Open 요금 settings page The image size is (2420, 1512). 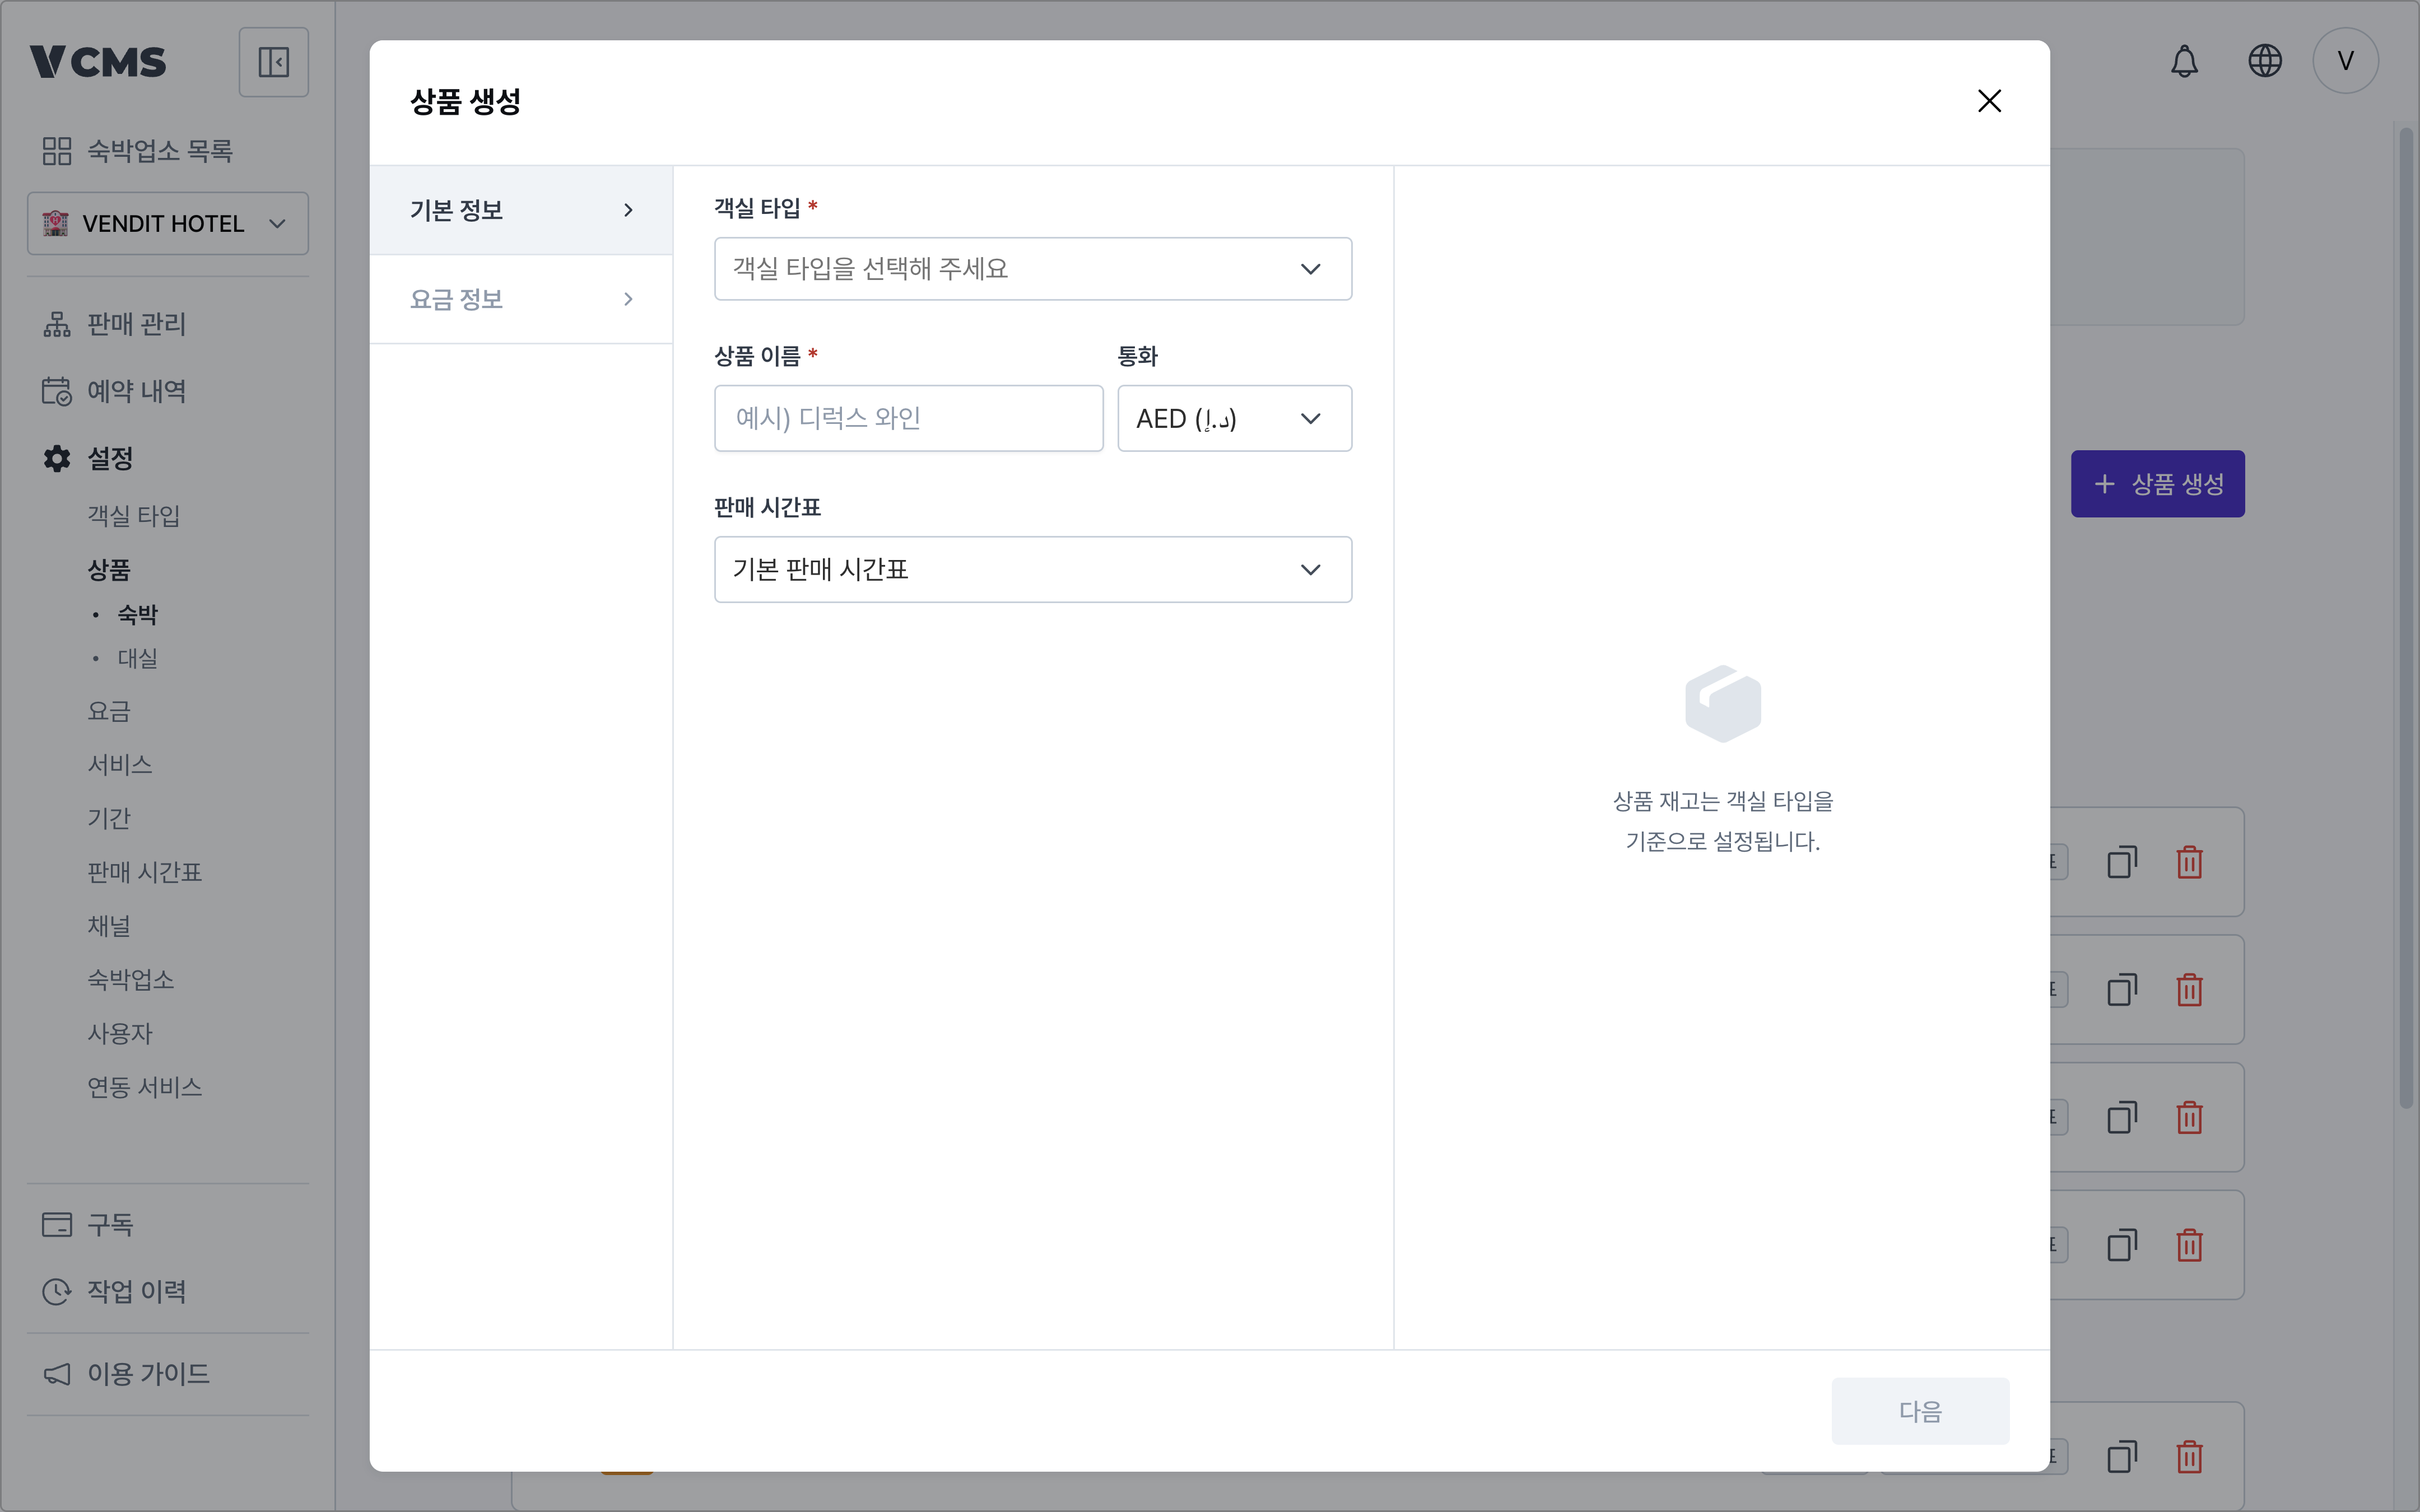coord(109,711)
